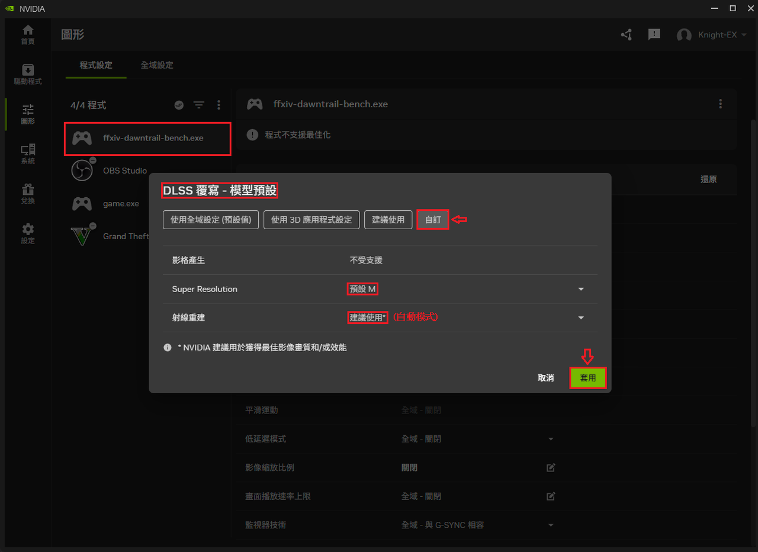Screen dimensions: 758x552
Task: Click the info icon beside 程式不支援最佳化
Action: coord(252,135)
